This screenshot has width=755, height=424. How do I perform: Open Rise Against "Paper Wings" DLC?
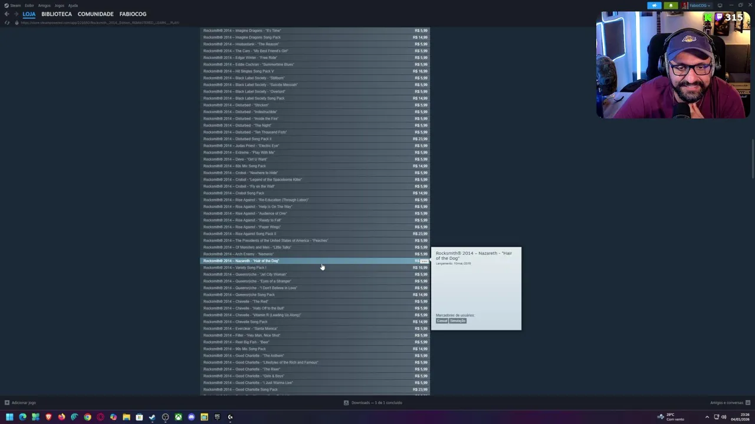(316, 227)
